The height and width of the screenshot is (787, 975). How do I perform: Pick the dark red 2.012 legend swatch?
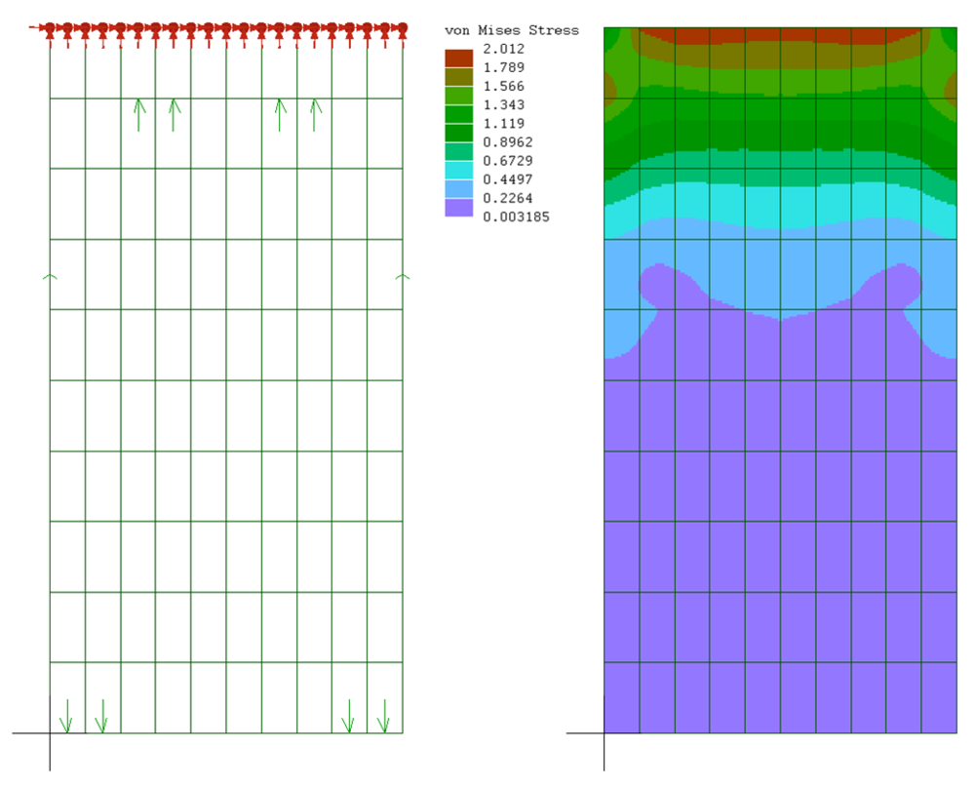pyautogui.click(x=458, y=58)
